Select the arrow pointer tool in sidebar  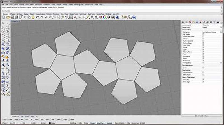coord(3,23)
